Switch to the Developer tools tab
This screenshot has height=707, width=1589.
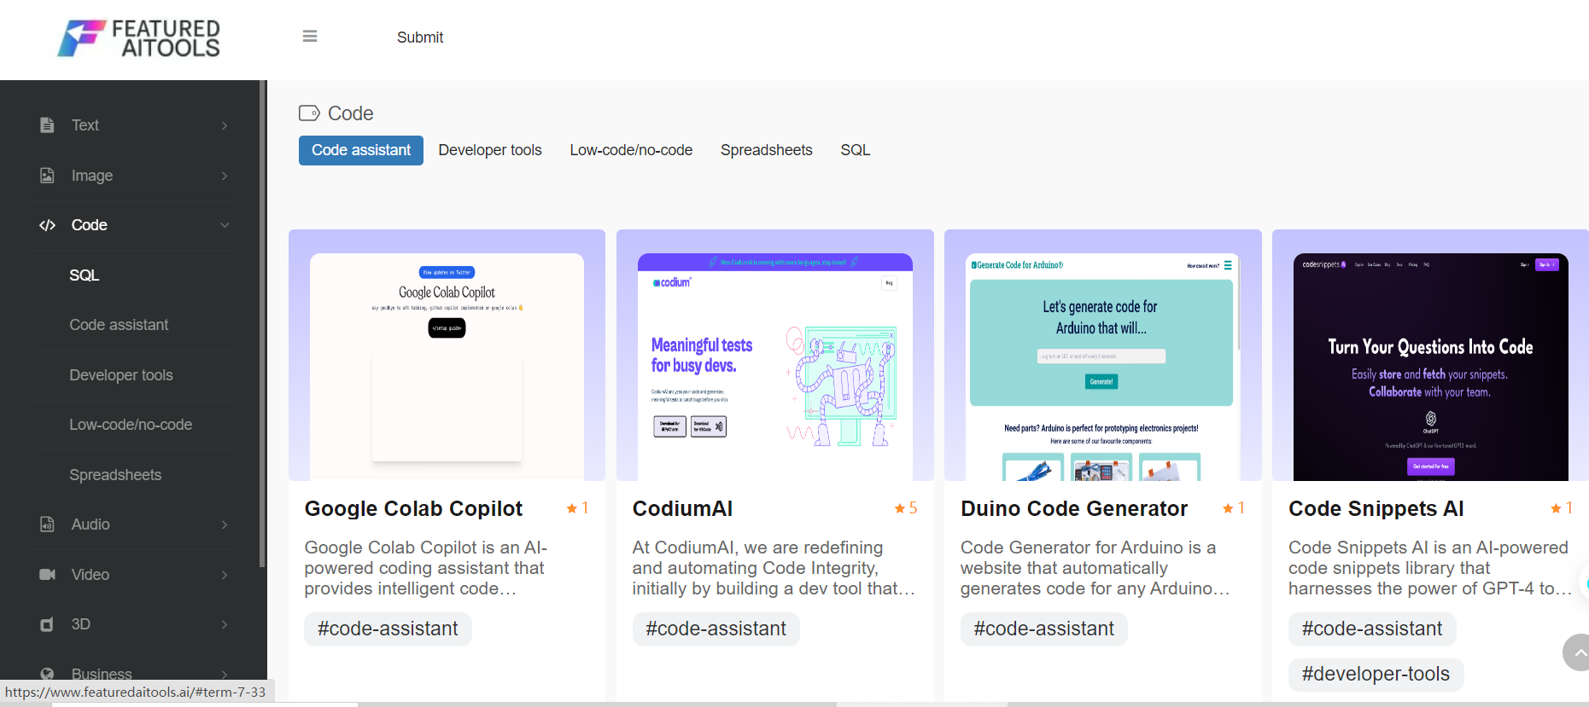(490, 150)
